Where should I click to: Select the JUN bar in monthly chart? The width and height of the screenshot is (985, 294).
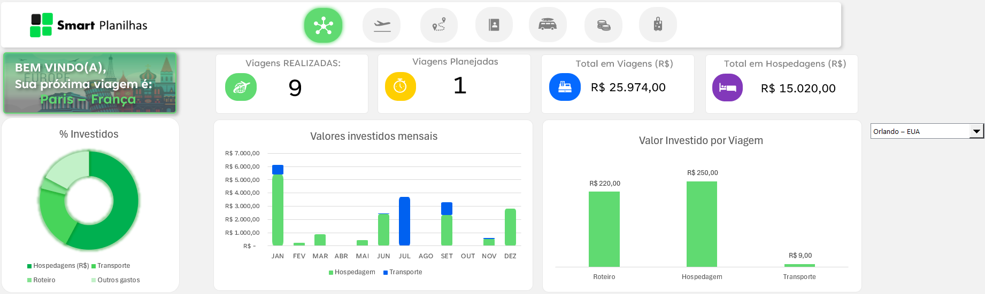[x=383, y=229]
